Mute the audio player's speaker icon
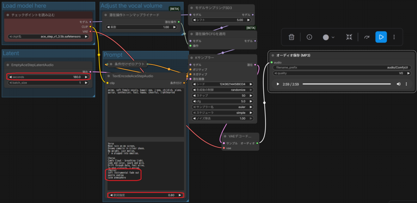This screenshot has height=203, width=417. coord(398,84)
